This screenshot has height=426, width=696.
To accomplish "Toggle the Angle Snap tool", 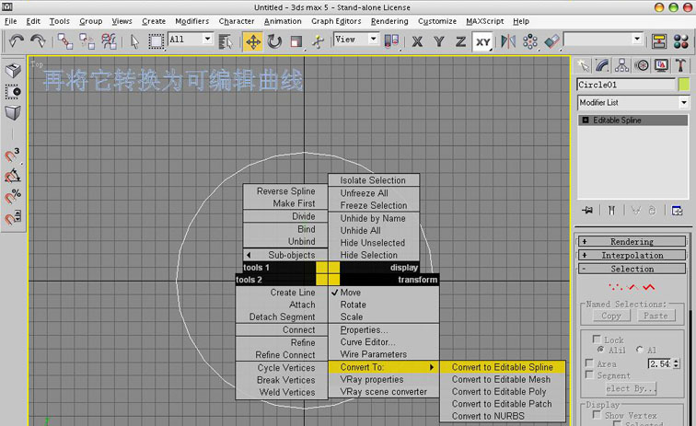I will (13, 177).
